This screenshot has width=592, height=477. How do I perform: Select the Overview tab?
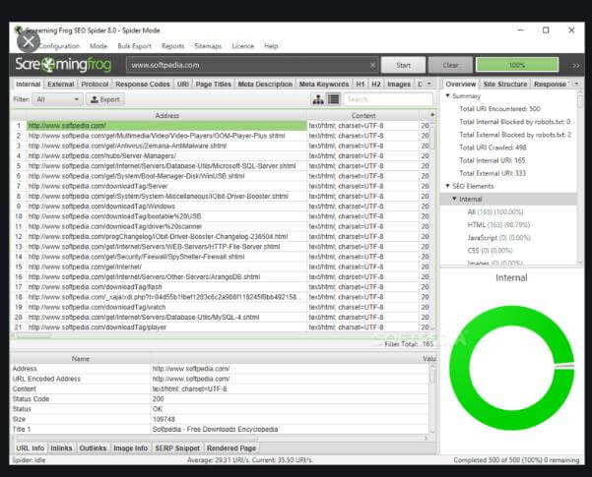click(x=461, y=84)
